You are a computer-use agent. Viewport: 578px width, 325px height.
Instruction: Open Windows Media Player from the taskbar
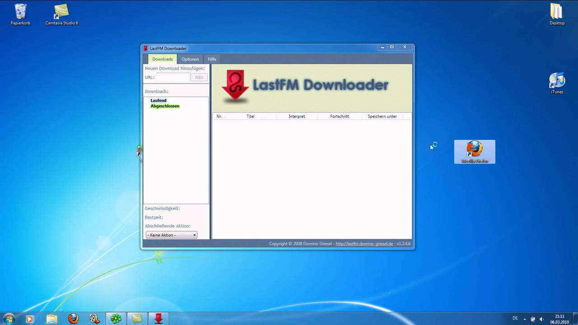29,319
